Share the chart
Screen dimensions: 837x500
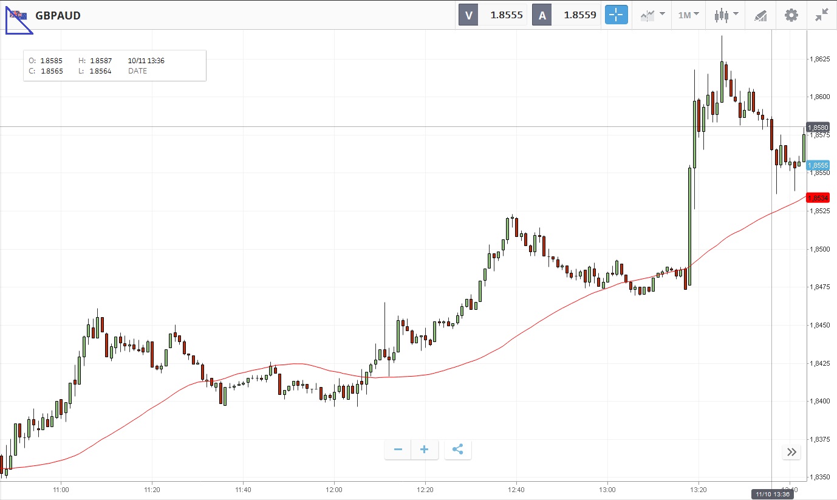tap(458, 450)
